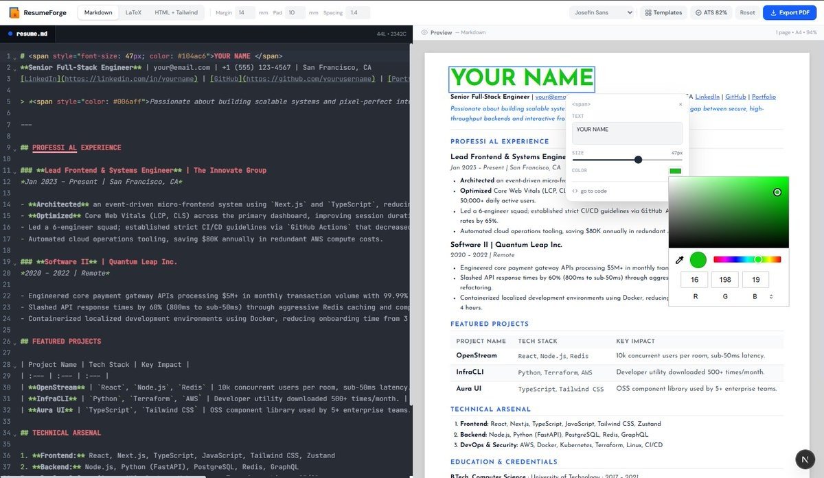Image resolution: width=824 pixels, height=478 pixels.
Task: Click the ## FEATURED PROJECTS code line
Action: (x=61, y=342)
